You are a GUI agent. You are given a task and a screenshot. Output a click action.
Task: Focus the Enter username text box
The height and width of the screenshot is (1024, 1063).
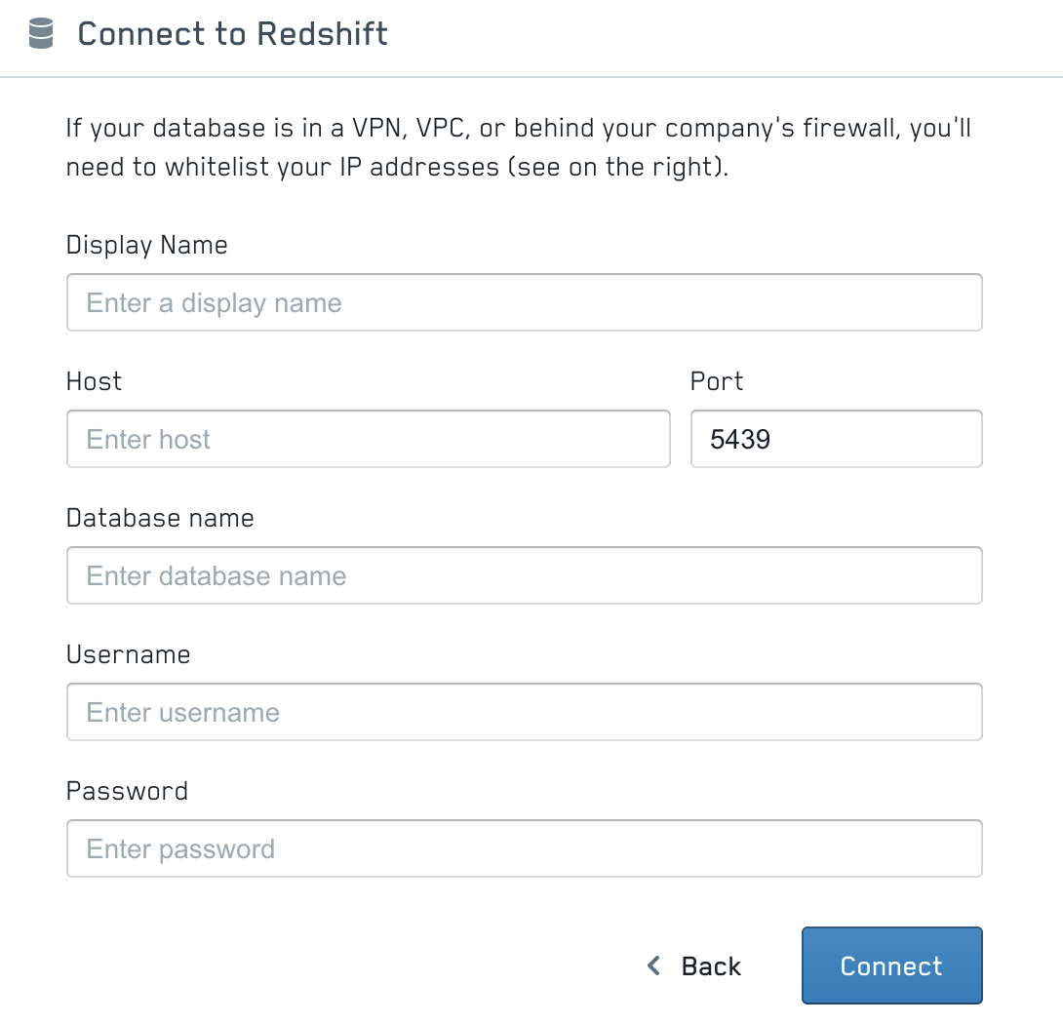(x=524, y=712)
